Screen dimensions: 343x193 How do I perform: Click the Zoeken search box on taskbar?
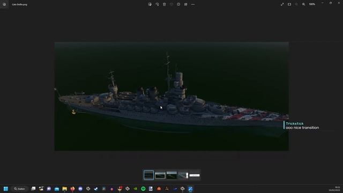[x=19, y=189]
